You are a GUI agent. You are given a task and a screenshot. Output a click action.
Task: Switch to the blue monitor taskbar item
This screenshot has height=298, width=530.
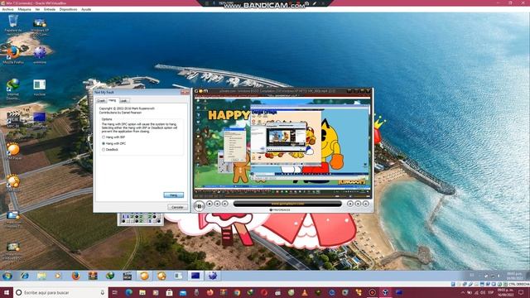(195, 276)
